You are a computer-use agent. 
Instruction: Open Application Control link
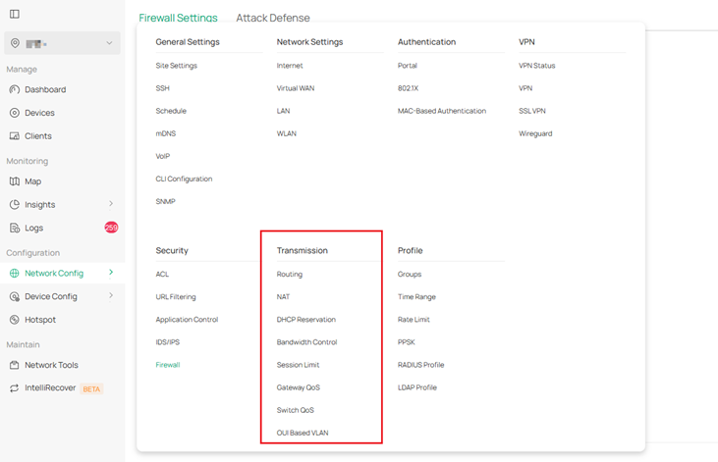click(187, 320)
